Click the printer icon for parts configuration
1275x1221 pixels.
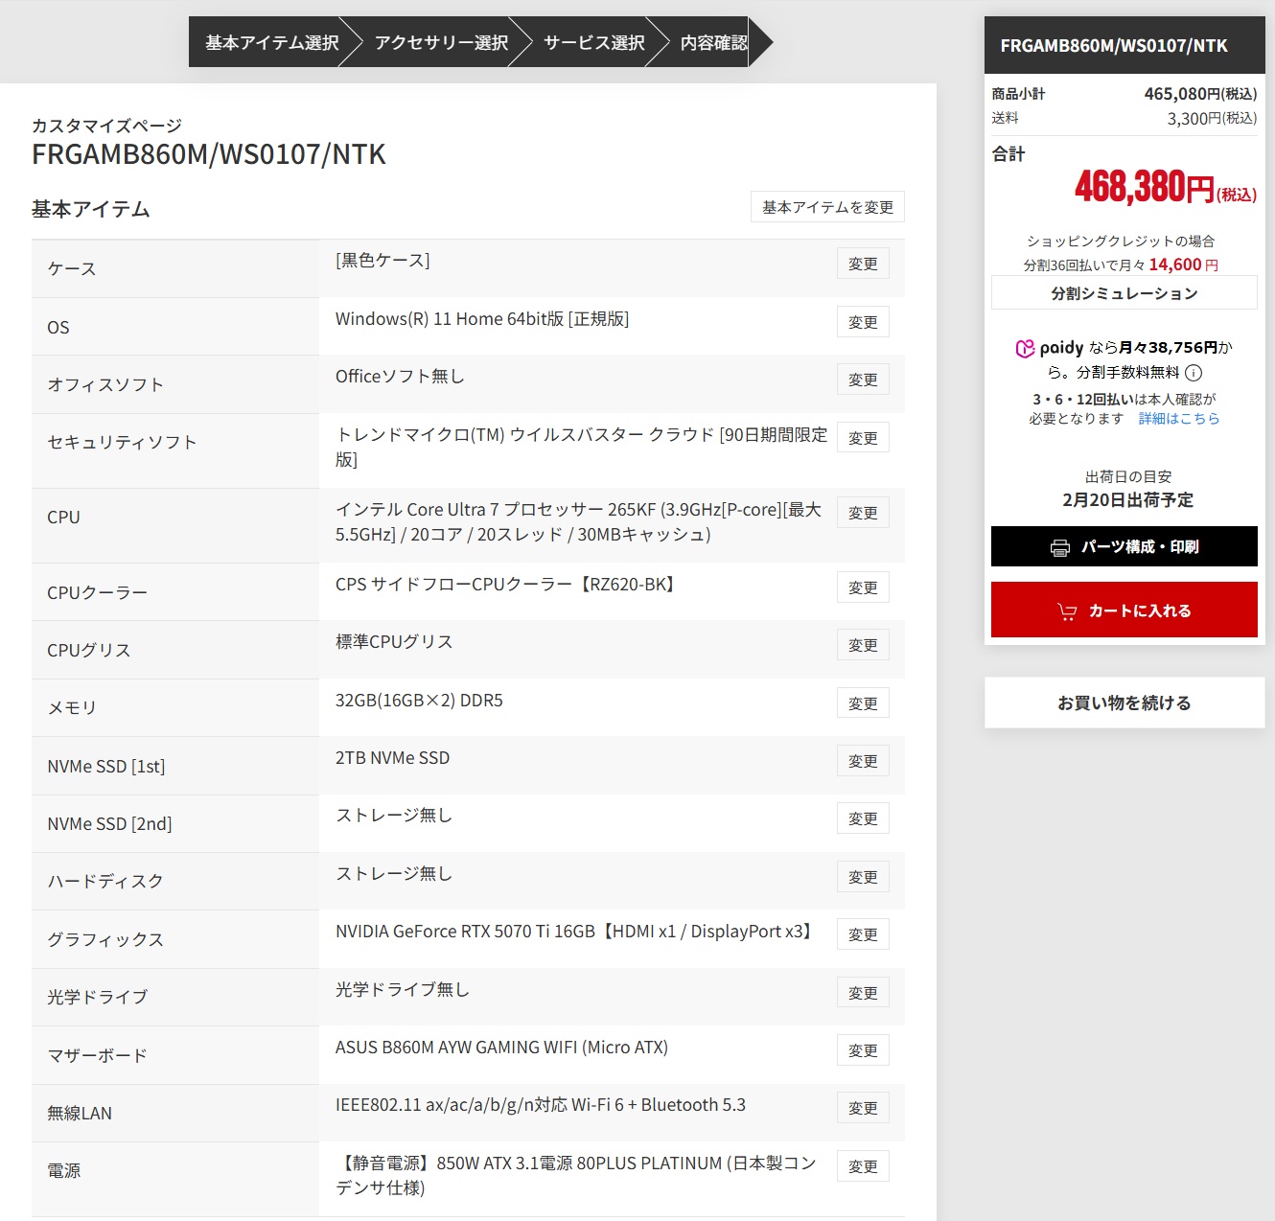[1059, 547]
